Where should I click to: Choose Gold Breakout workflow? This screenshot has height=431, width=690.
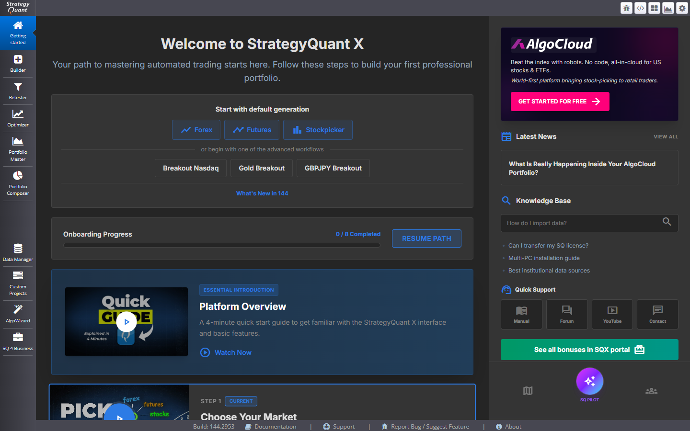tap(262, 168)
